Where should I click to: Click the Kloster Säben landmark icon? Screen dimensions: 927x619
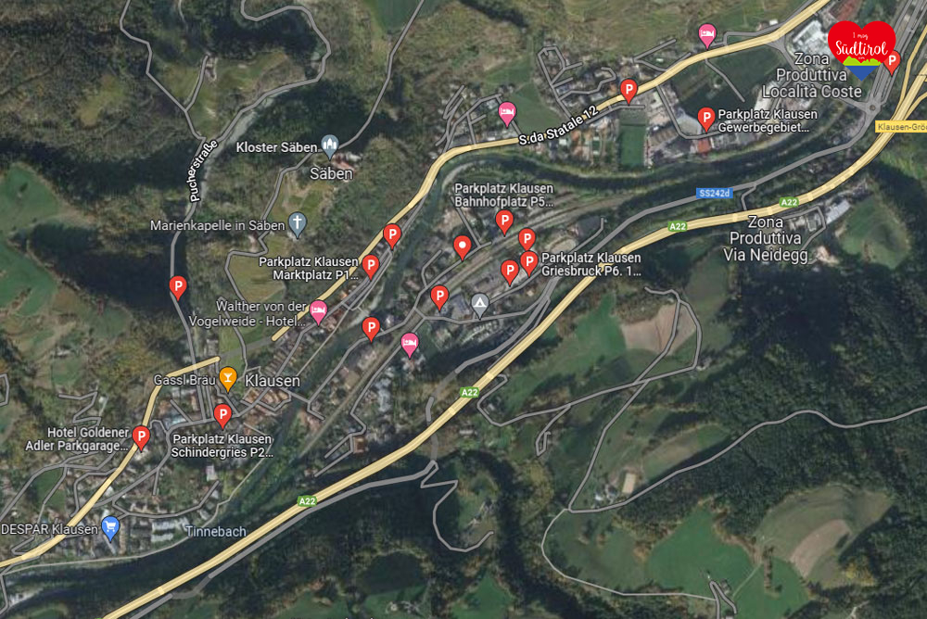click(x=329, y=145)
